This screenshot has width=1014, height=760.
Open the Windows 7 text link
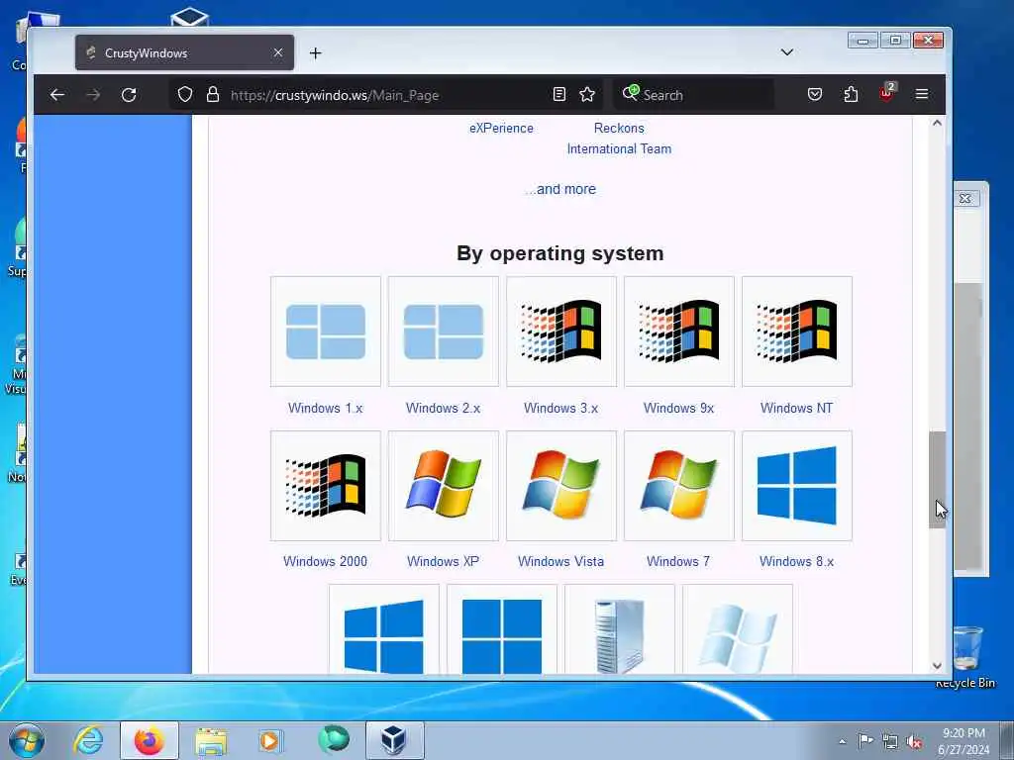[x=678, y=561]
